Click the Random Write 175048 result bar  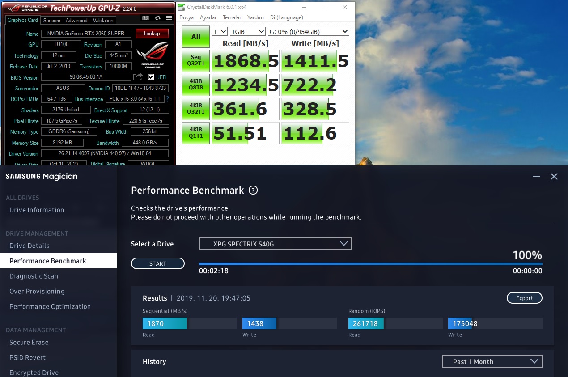click(x=495, y=323)
